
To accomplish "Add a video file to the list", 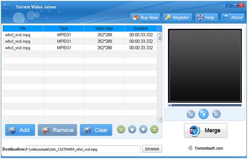I will pyautogui.click(x=20, y=130).
